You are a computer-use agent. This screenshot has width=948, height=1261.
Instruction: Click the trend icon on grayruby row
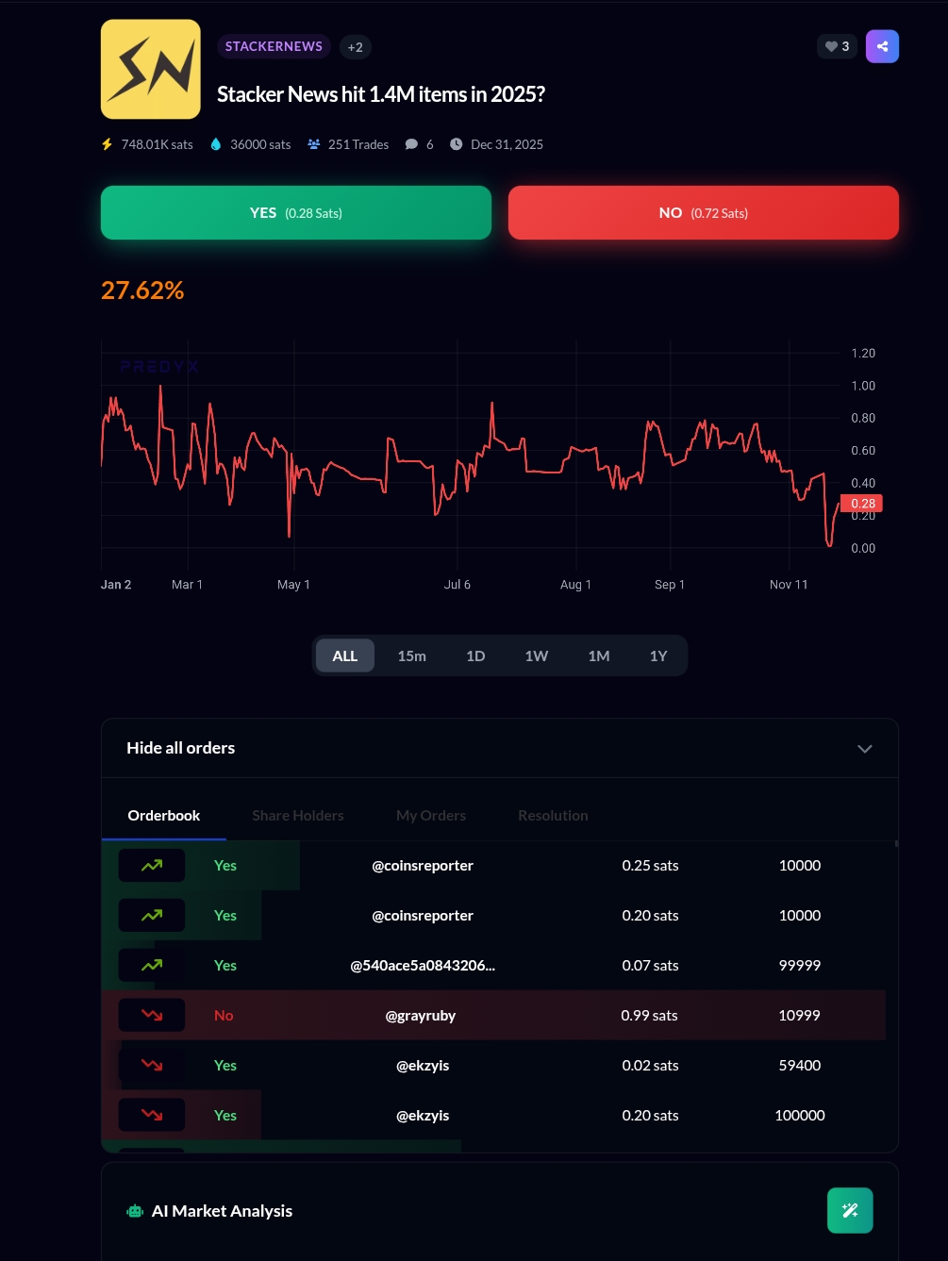152,1015
